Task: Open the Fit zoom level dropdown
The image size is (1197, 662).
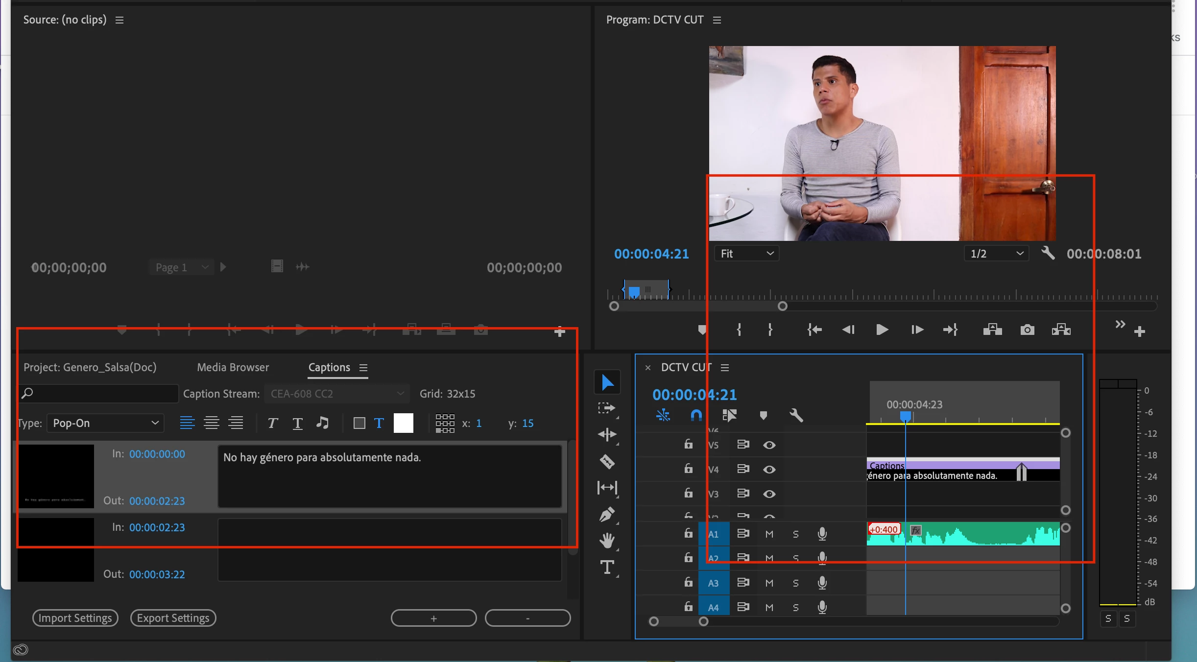Action: [746, 254]
